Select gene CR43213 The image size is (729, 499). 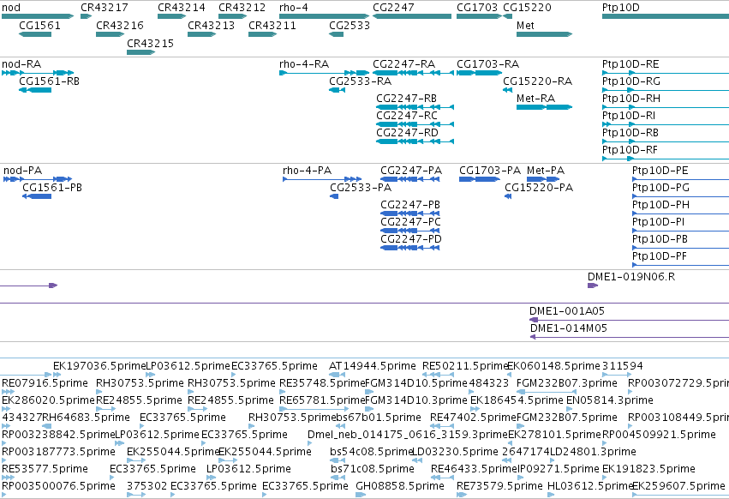click(202, 34)
